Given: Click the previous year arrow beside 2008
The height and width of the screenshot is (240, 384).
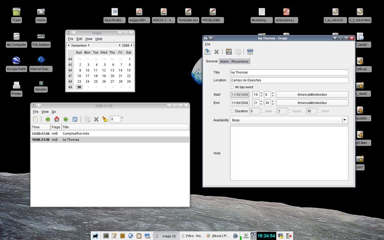Looking at the screenshot, I should (x=119, y=46).
